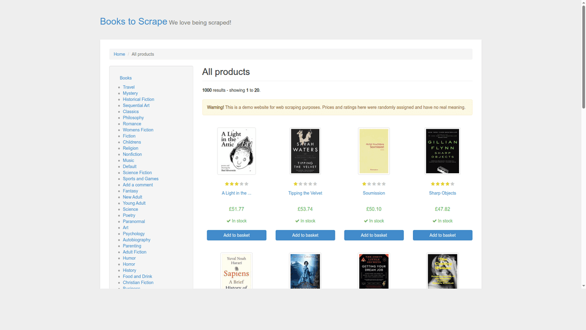Image resolution: width=586 pixels, height=330 pixels.
Task: Open the Autobiography category
Action: (x=137, y=240)
